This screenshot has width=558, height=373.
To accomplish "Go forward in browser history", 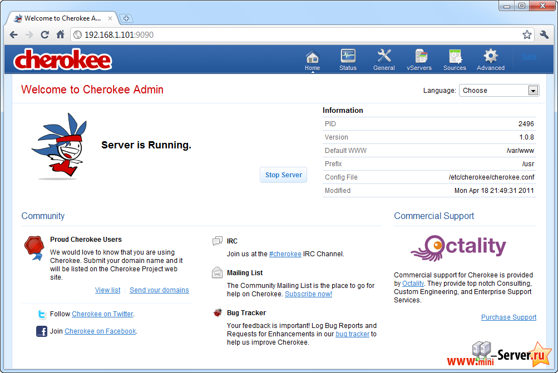I will tap(29, 35).
